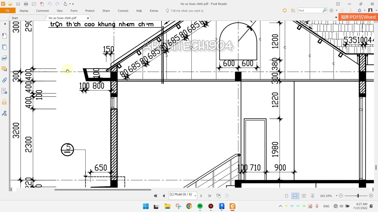
Task: Switch to the Home ribbon tab
Action: pyautogui.click(x=24, y=11)
